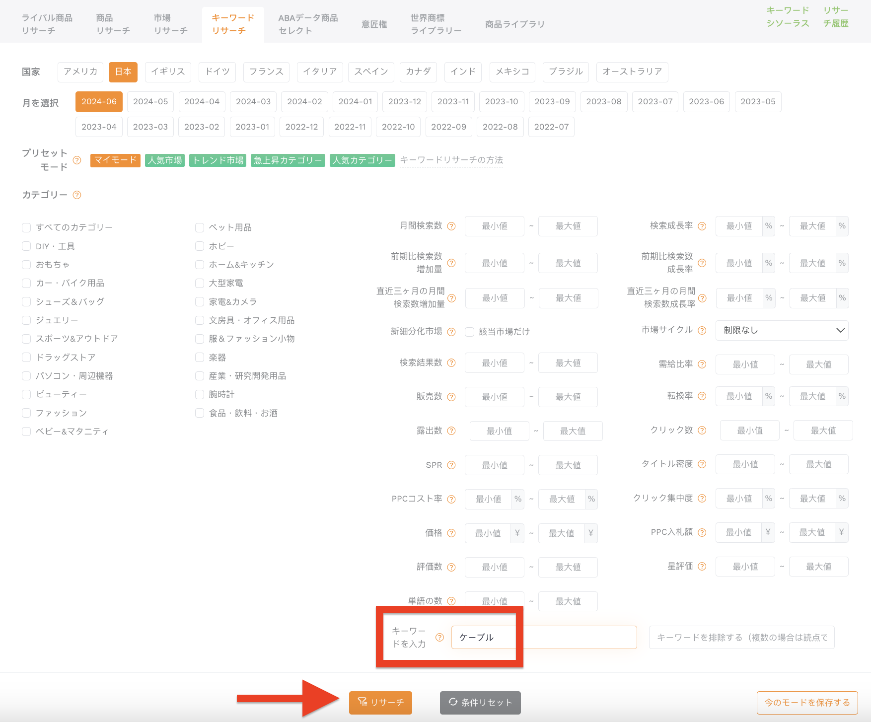Click the orange リサーチ button
This screenshot has width=871, height=722.
(380, 703)
